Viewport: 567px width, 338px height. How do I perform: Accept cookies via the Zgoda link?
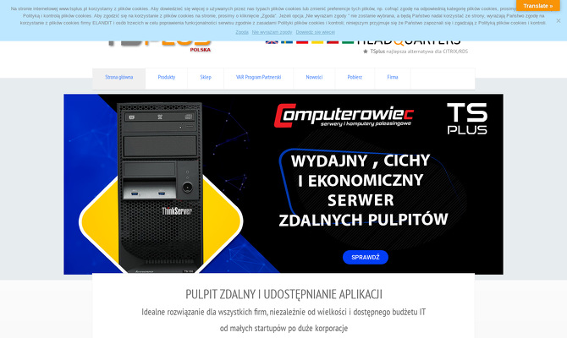click(241, 32)
